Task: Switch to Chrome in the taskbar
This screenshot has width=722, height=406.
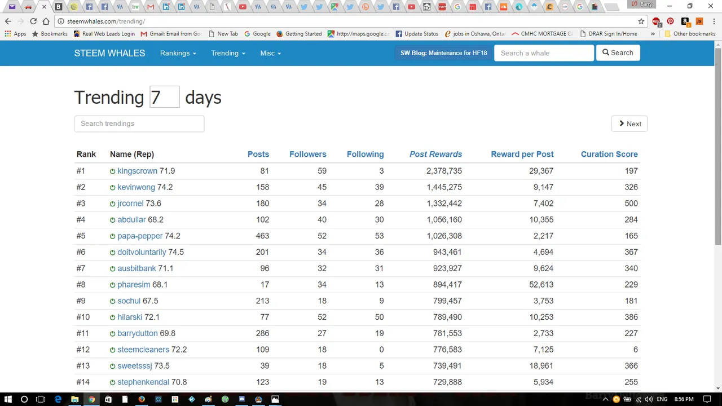Action: [91, 399]
